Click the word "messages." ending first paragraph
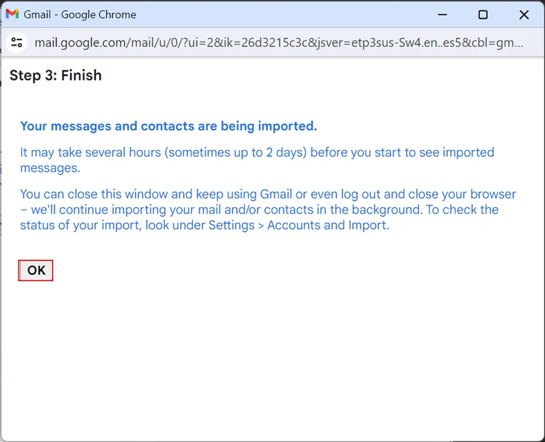 tap(50, 168)
